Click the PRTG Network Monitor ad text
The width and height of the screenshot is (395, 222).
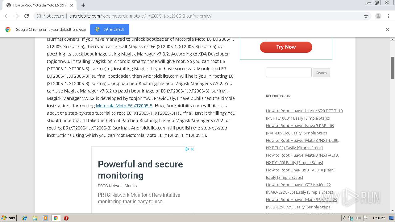point(118,186)
